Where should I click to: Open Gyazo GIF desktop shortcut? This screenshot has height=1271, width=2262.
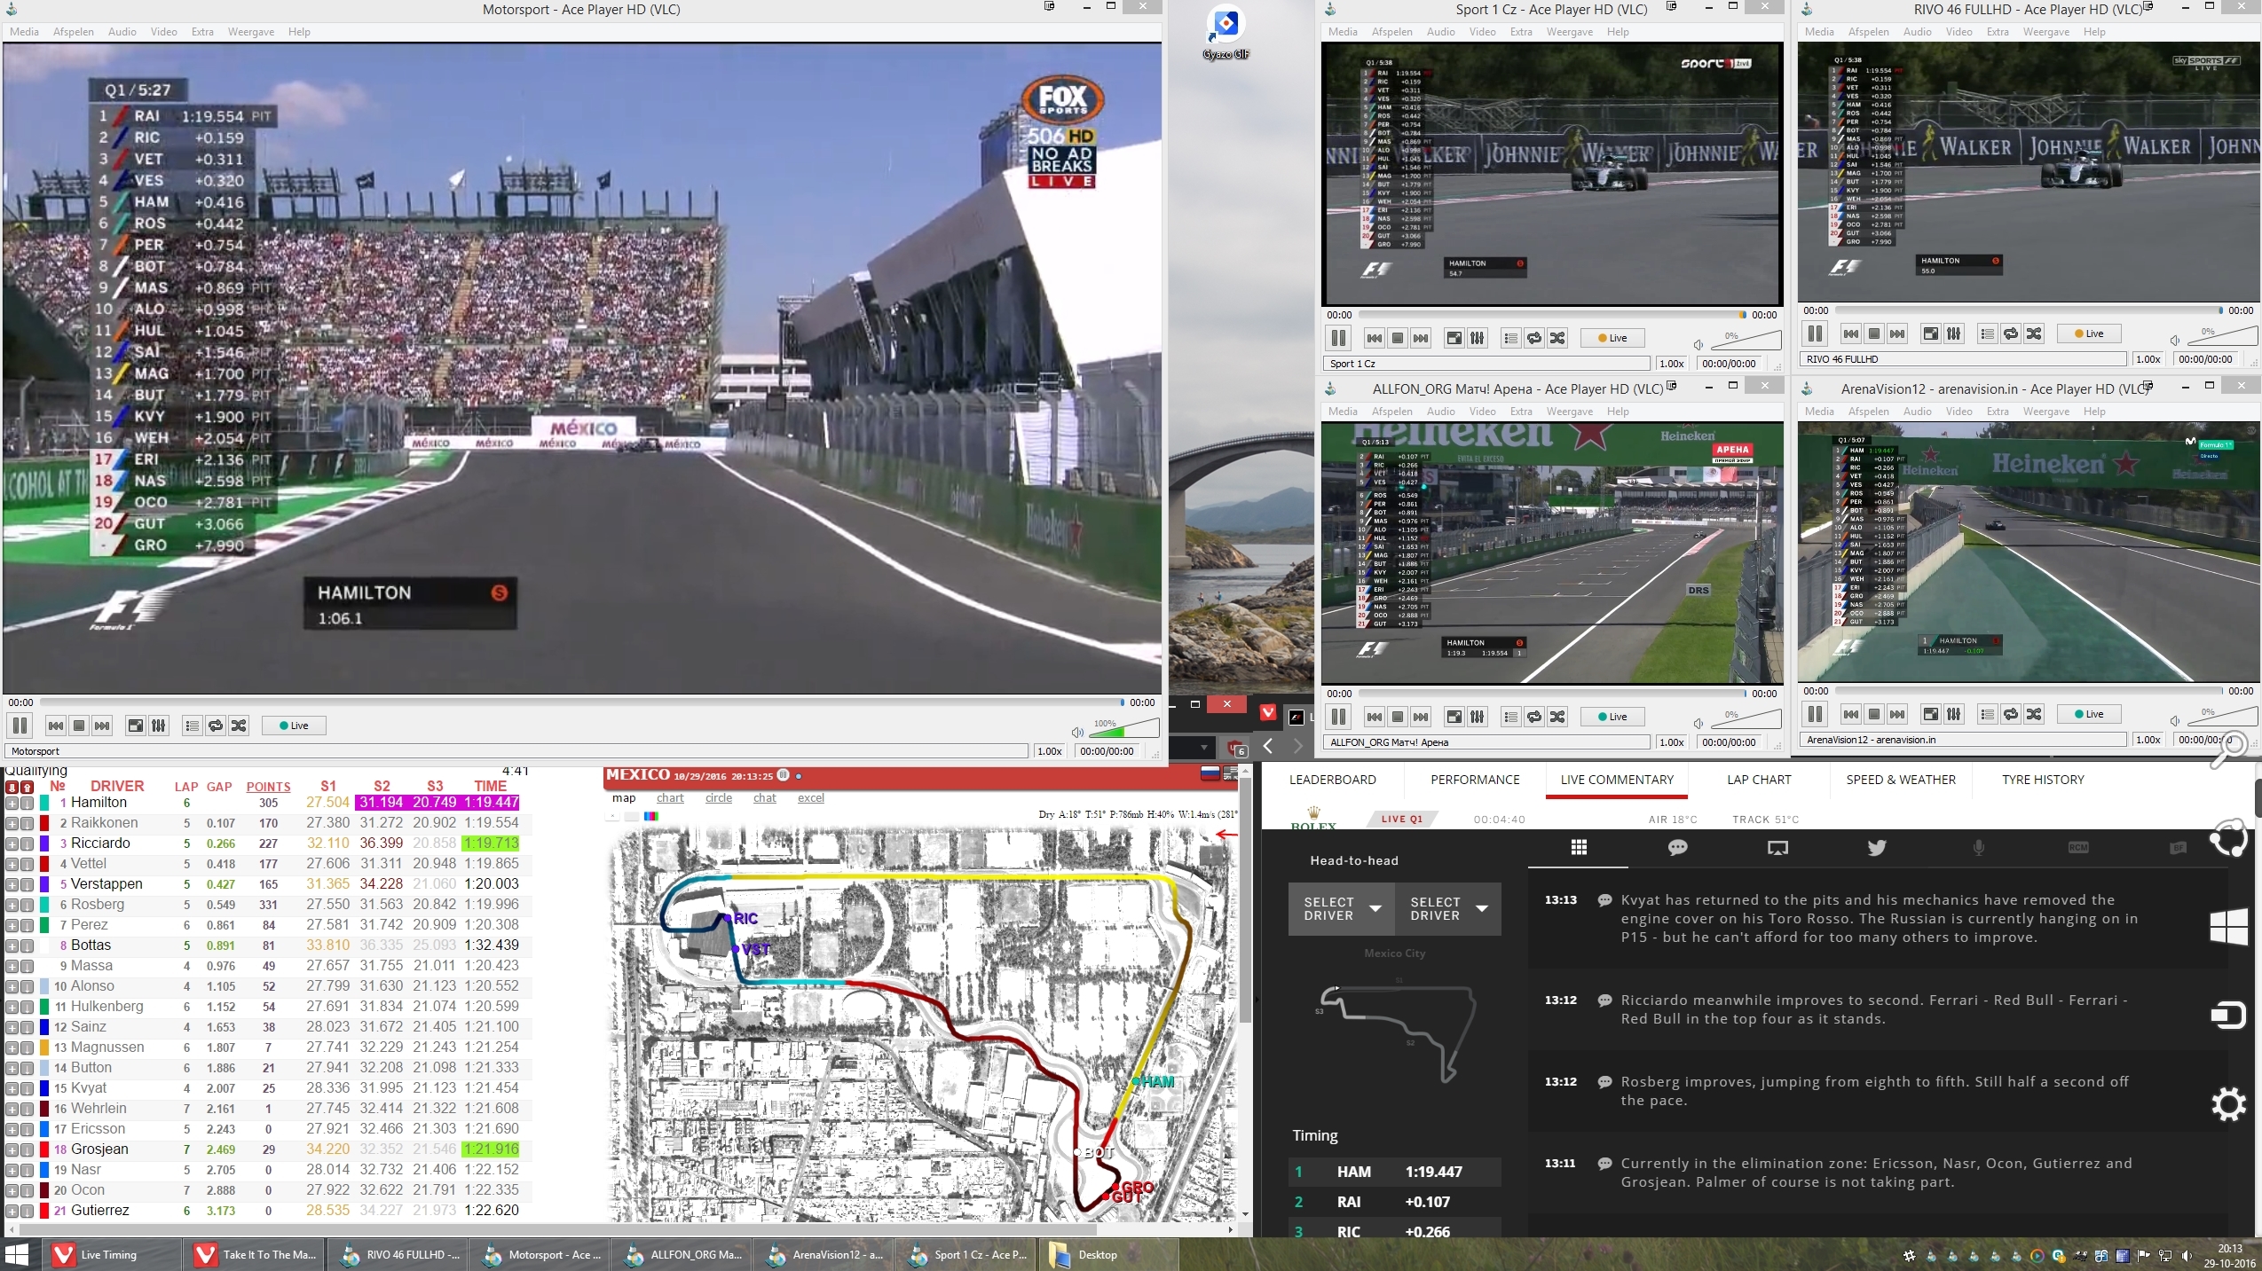coord(1226,33)
